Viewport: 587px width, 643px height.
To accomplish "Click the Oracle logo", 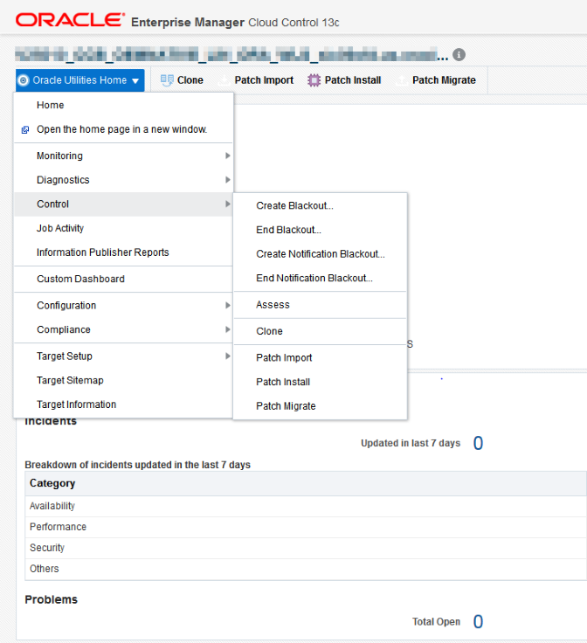I will click(70, 20).
